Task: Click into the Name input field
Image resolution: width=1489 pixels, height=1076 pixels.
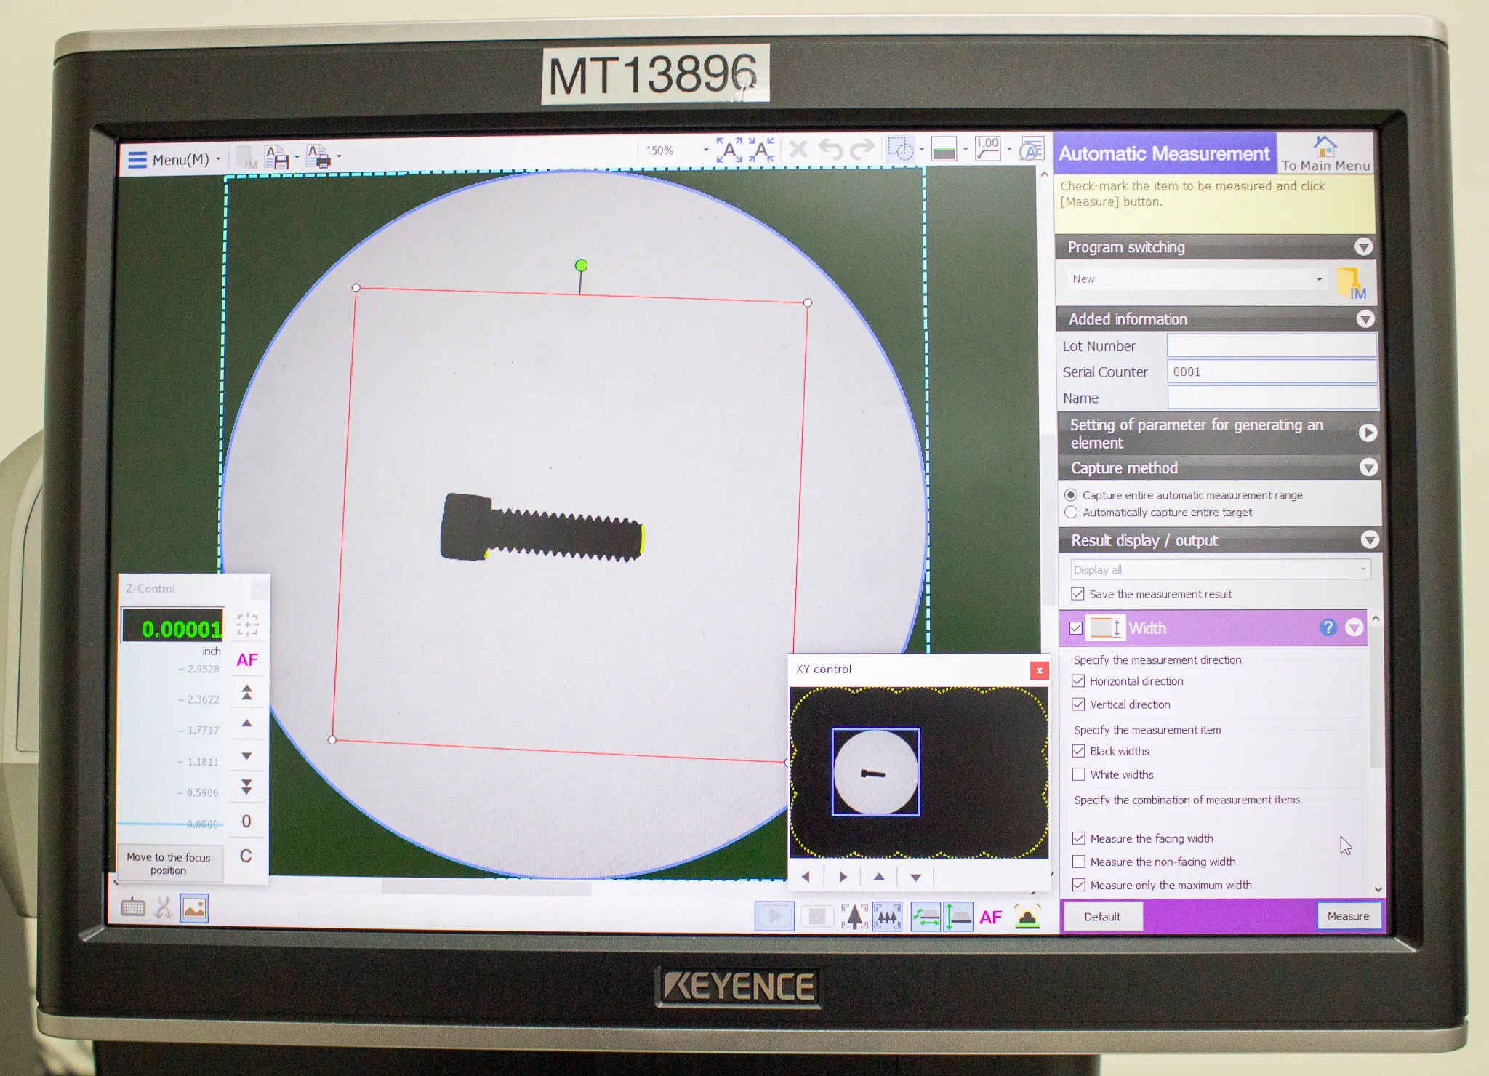Action: point(1272,398)
